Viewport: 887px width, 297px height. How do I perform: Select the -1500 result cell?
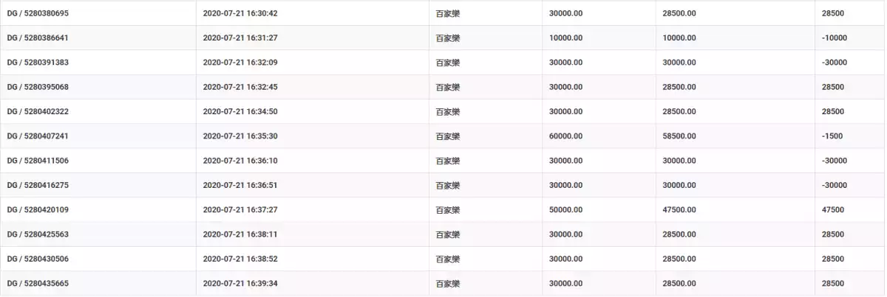coord(832,136)
